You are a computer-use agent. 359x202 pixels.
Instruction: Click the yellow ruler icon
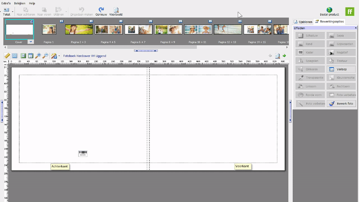click(x=7, y=56)
